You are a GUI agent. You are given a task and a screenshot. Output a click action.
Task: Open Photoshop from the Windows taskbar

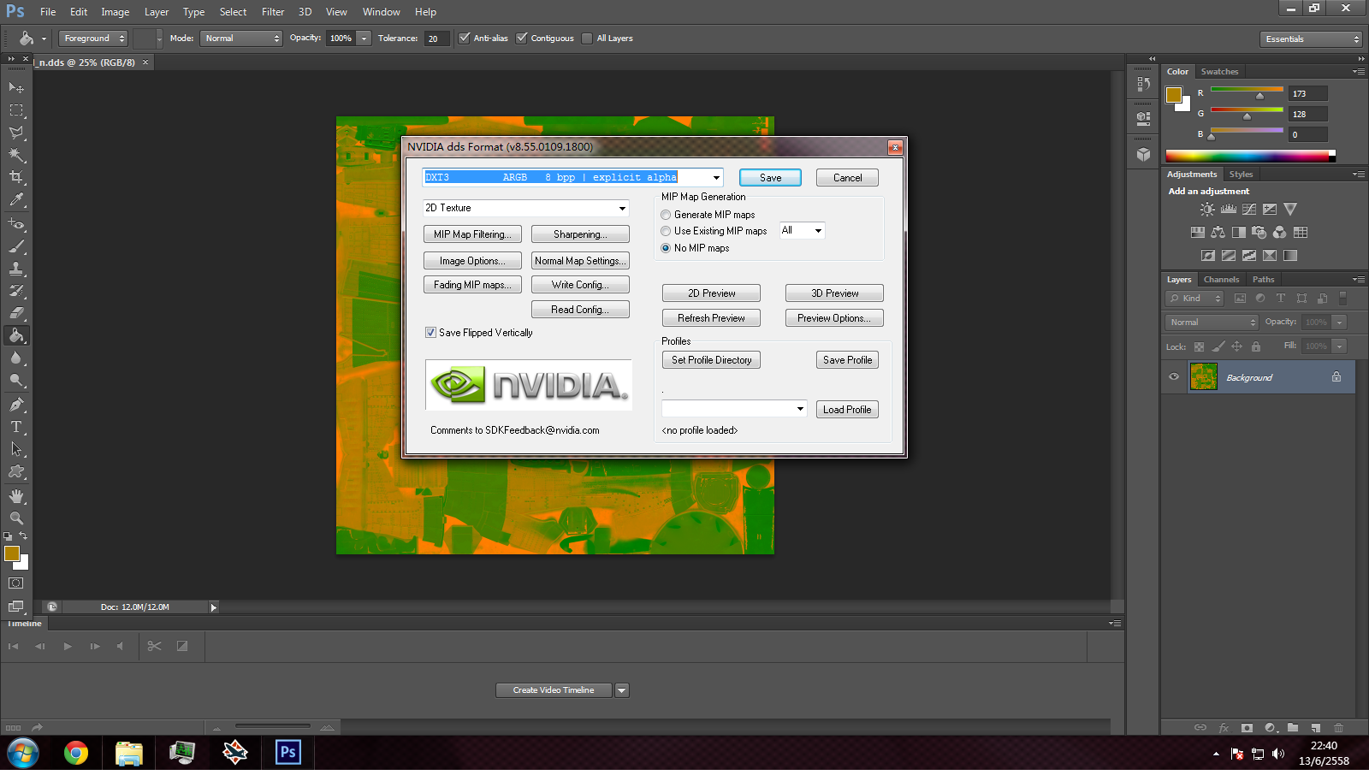coord(288,753)
